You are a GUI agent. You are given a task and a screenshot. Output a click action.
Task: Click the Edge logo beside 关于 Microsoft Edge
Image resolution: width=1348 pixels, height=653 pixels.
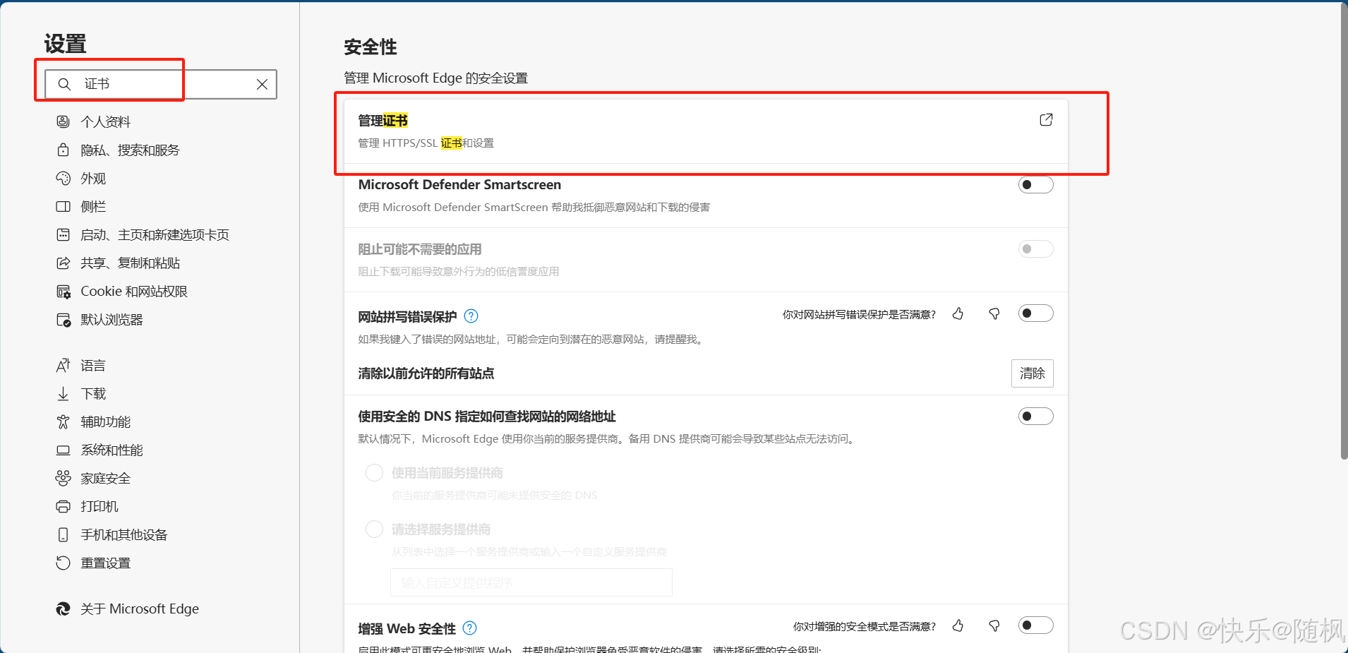63,609
